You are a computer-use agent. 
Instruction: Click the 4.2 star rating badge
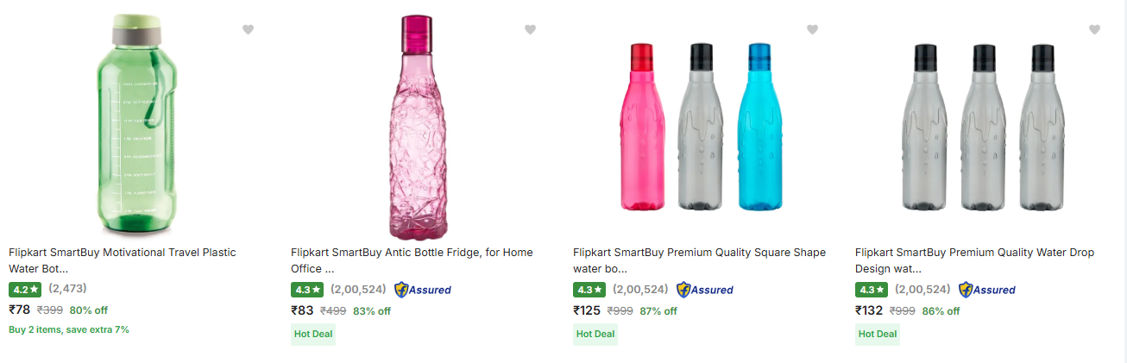click(x=26, y=290)
